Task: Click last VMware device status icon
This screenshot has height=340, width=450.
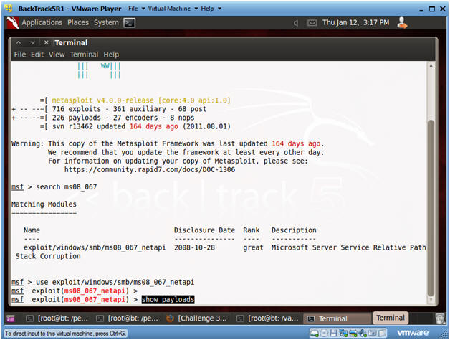Action: [382, 333]
